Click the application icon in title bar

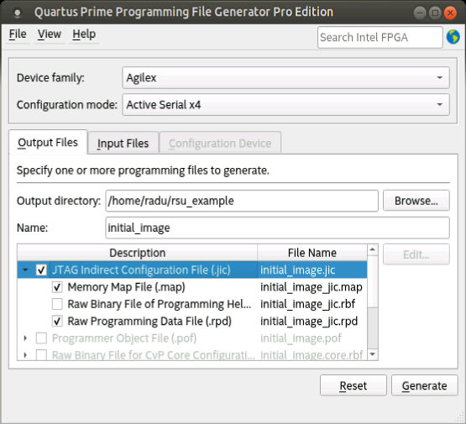coord(18,13)
